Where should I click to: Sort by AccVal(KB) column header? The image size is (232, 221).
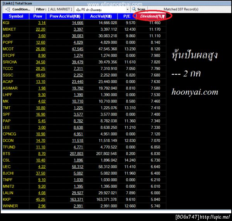click(101, 16)
